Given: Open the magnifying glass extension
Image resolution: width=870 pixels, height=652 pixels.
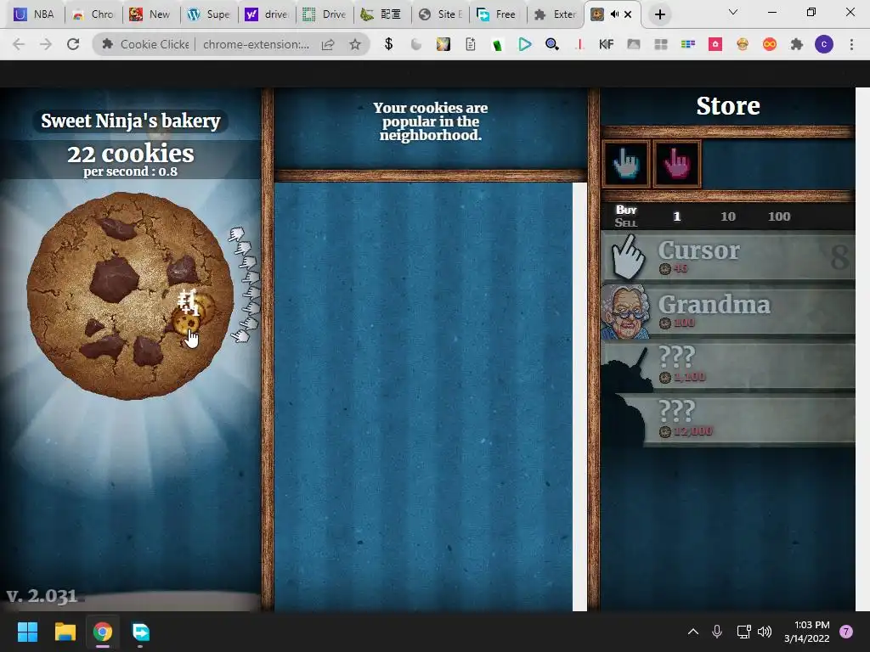Looking at the screenshot, I should point(551,44).
